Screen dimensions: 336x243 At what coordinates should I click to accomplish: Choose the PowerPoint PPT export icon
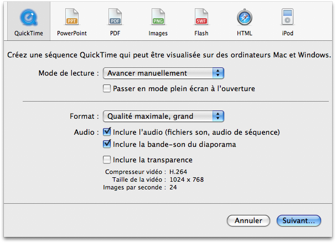(72, 17)
